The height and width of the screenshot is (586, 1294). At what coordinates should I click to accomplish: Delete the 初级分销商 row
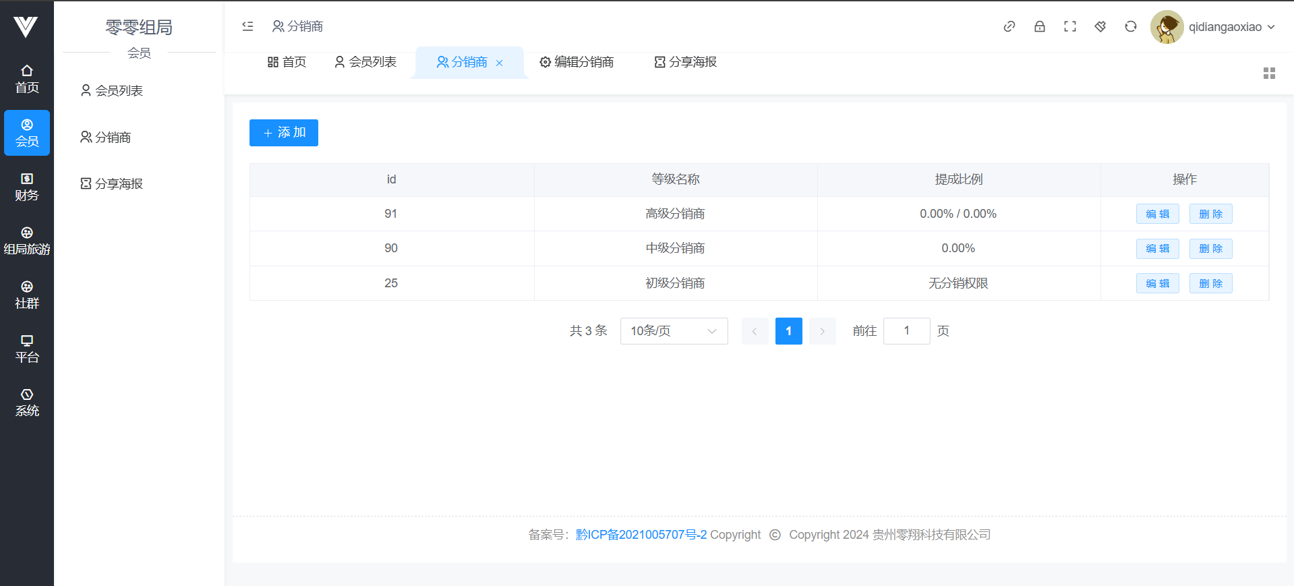1210,283
